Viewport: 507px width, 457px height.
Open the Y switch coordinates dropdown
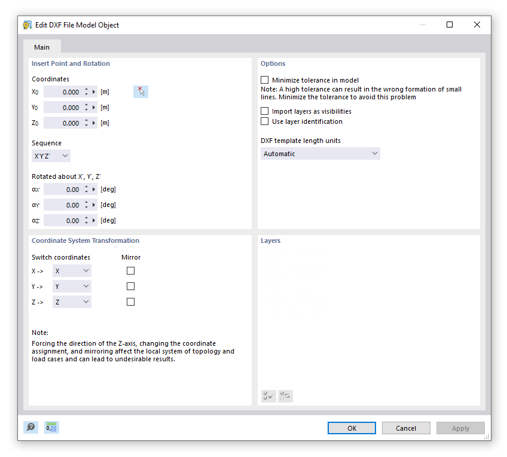coord(72,286)
